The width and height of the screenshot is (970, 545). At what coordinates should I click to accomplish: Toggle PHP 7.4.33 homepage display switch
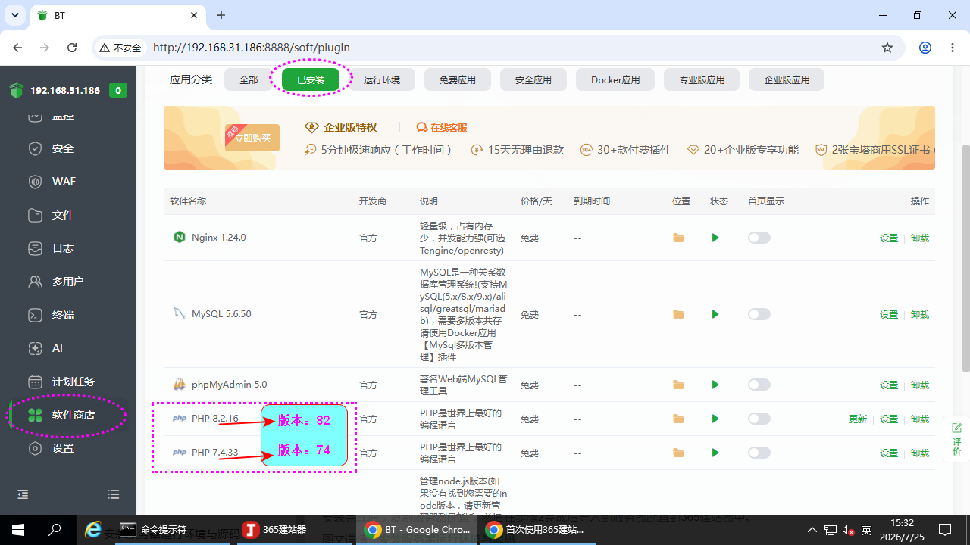pyautogui.click(x=759, y=453)
